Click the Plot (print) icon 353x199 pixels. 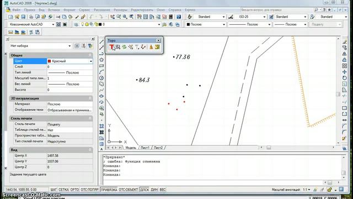(x=31, y=17)
